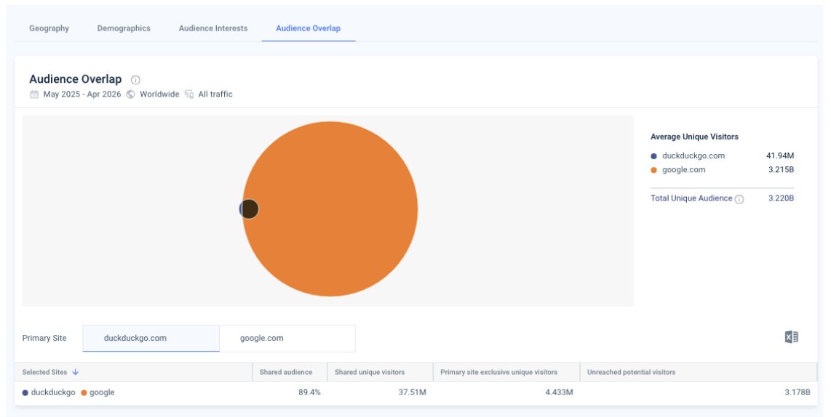Click duckduckgo in the table row
Viewport: 831px width, 417px height.
(53, 392)
